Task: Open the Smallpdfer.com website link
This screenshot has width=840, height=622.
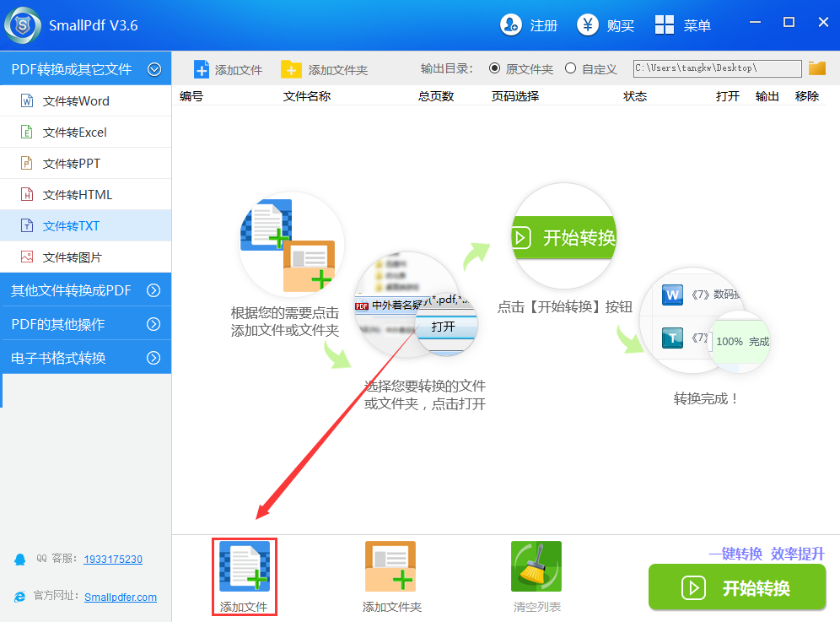Action: [x=121, y=598]
